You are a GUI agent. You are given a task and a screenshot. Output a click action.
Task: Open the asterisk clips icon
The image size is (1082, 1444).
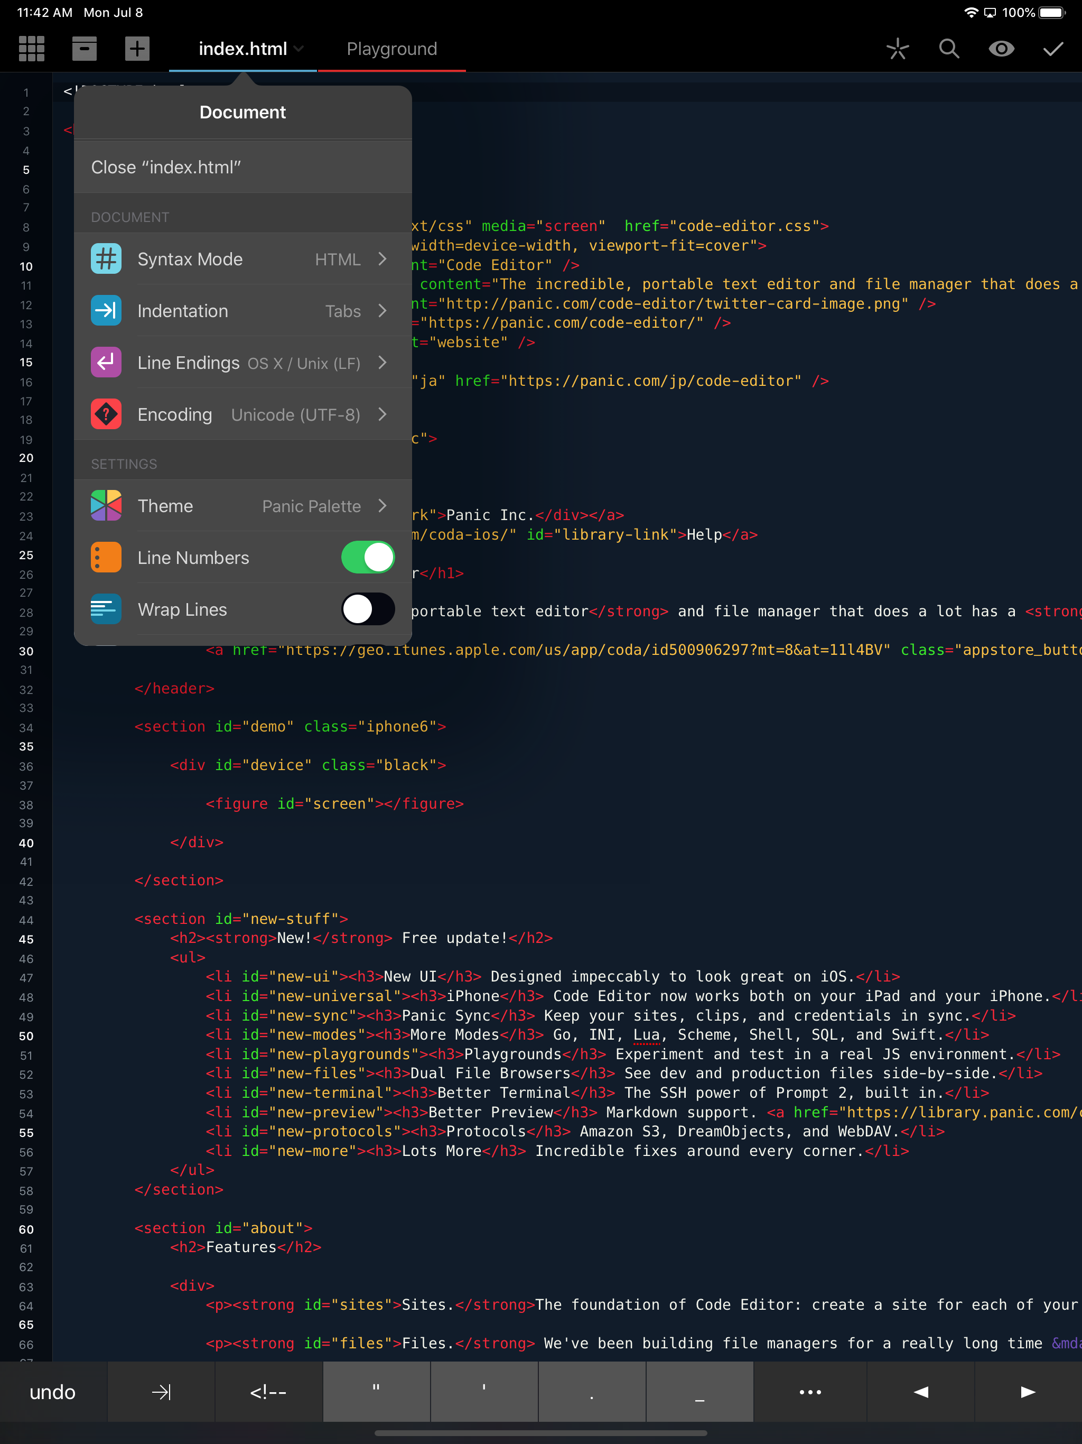[897, 49]
